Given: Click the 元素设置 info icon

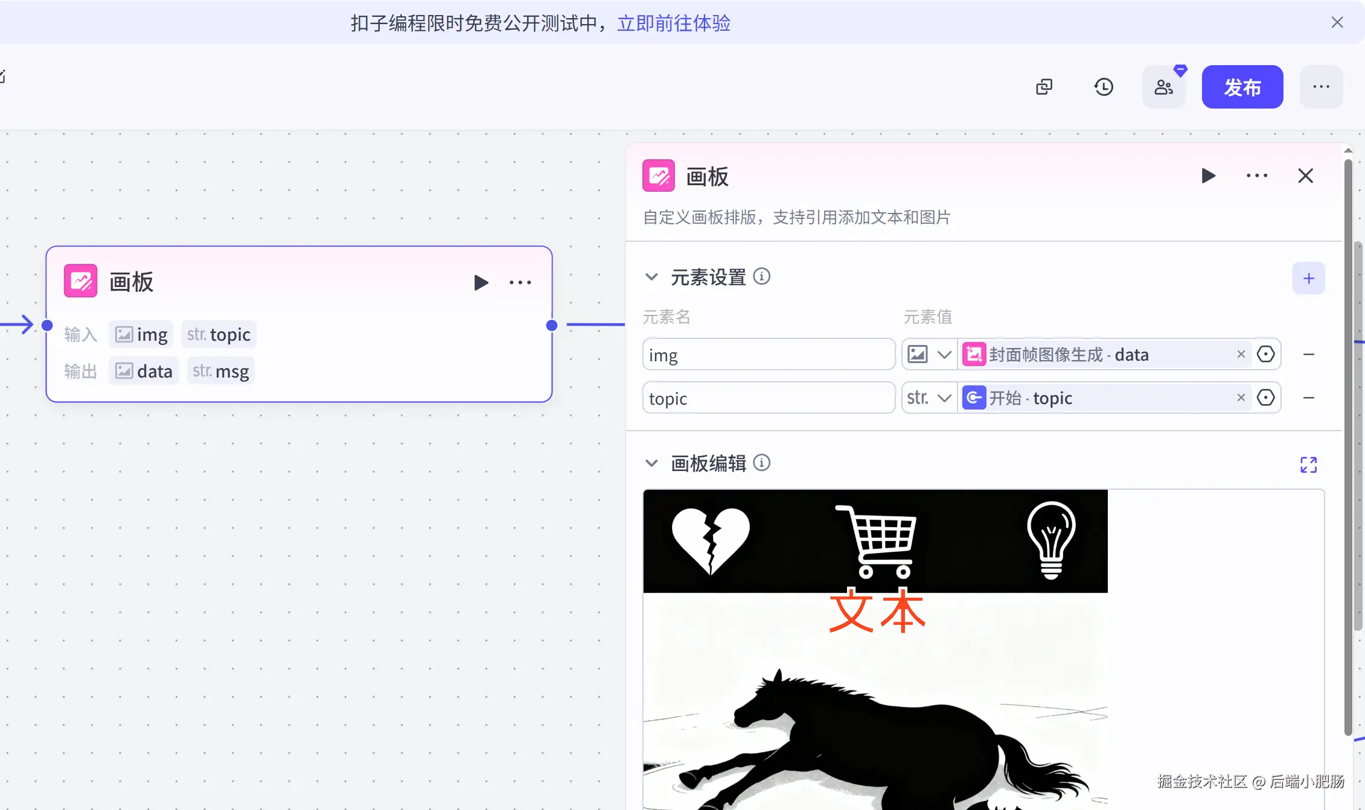Looking at the screenshot, I should point(762,277).
